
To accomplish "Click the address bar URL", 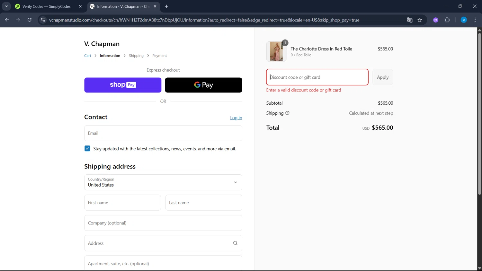I will pyautogui.click(x=204, y=20).
